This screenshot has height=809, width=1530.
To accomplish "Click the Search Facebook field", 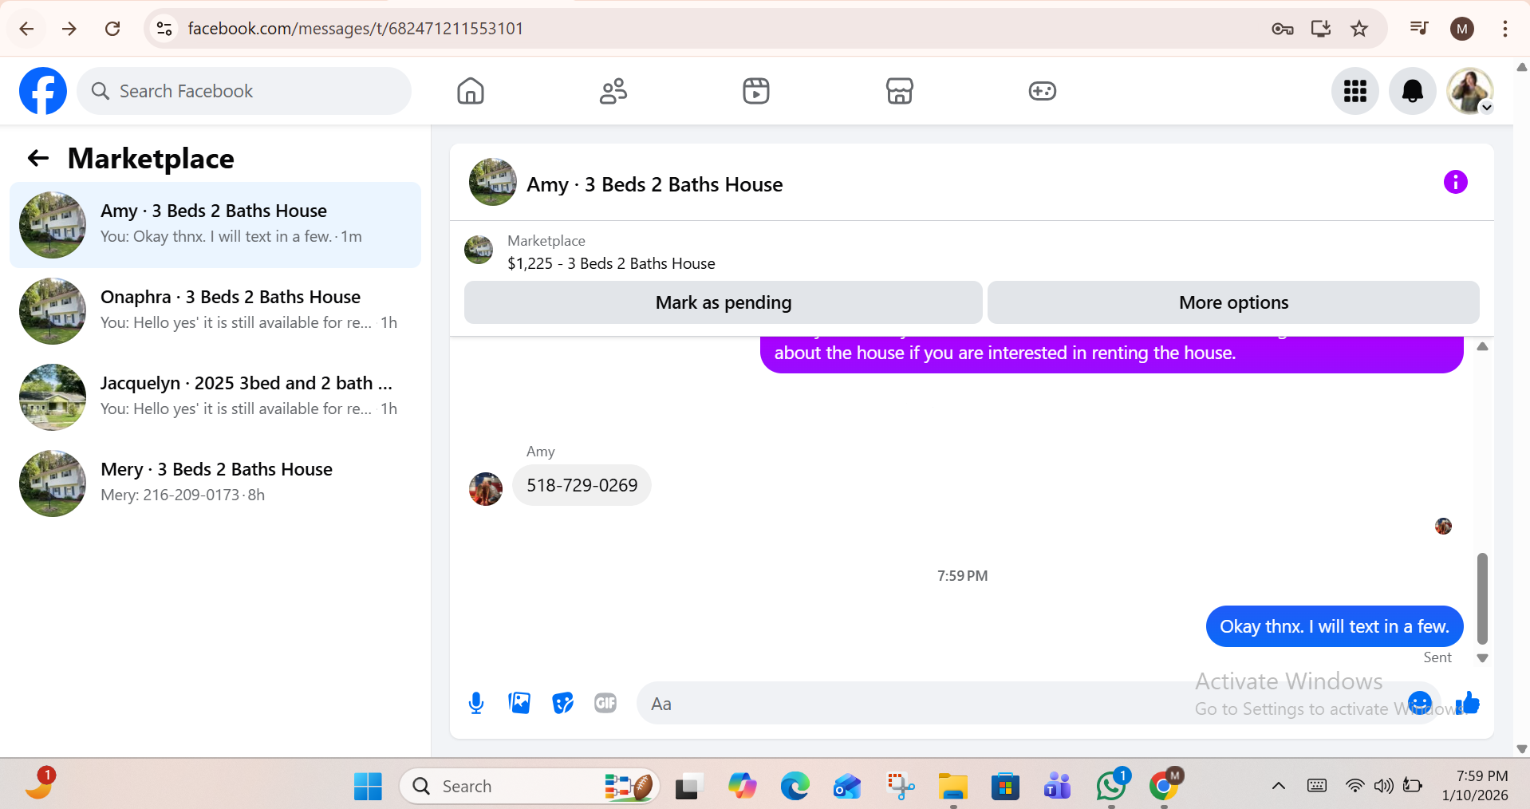I will (244, 91).
